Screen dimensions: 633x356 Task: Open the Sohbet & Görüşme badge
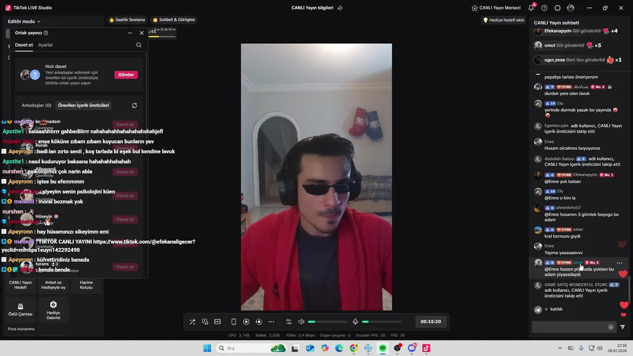(174, 20)
